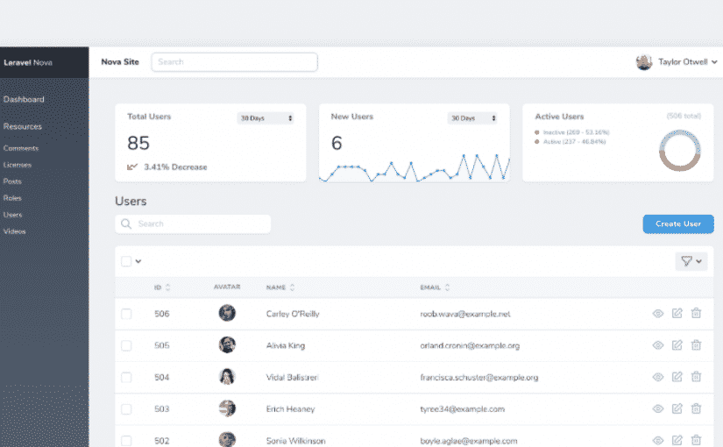Click the 3.41% Decrease text
The image size is (723, 447).
[x=175, y=167]
